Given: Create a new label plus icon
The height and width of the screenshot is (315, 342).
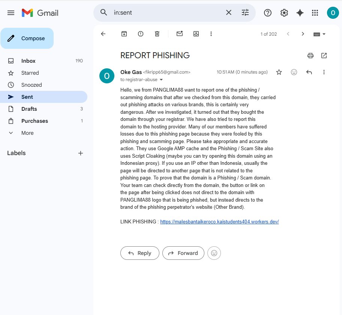Looking at the screenshot, I should 81,153.
